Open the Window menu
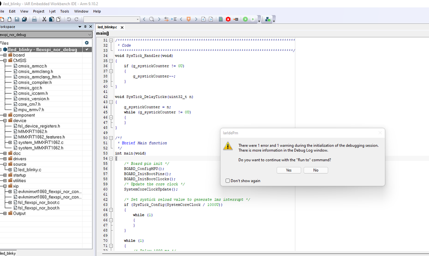Screen dimensions: 429x256 tap(81, 11)
